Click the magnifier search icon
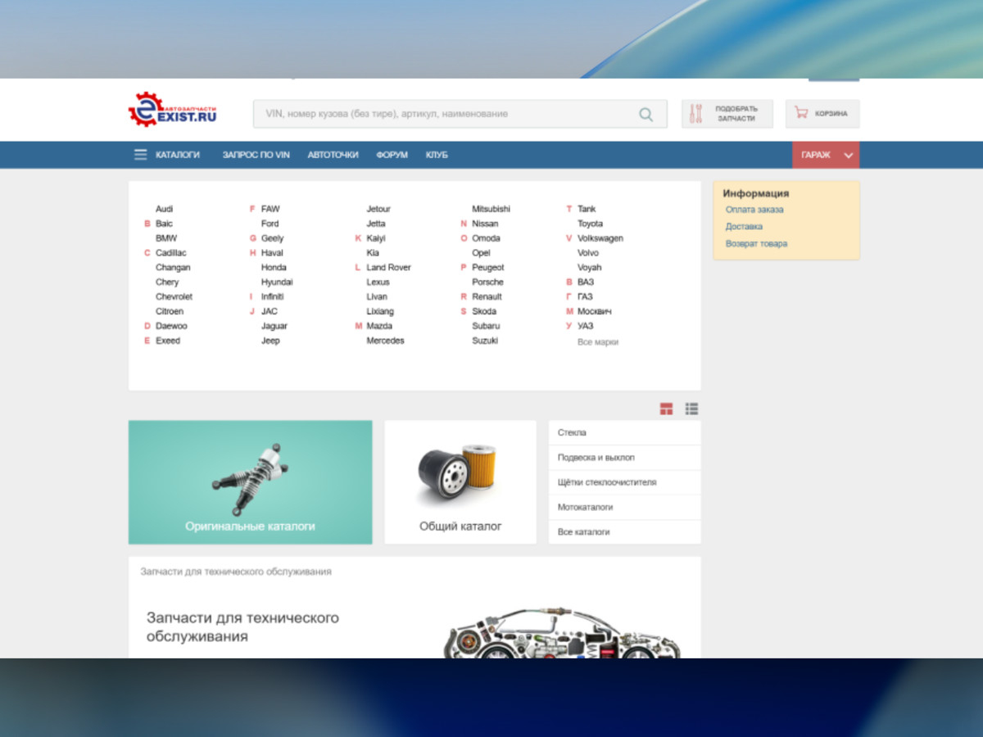Screen dimensions: 983x737 pos(646,115)
